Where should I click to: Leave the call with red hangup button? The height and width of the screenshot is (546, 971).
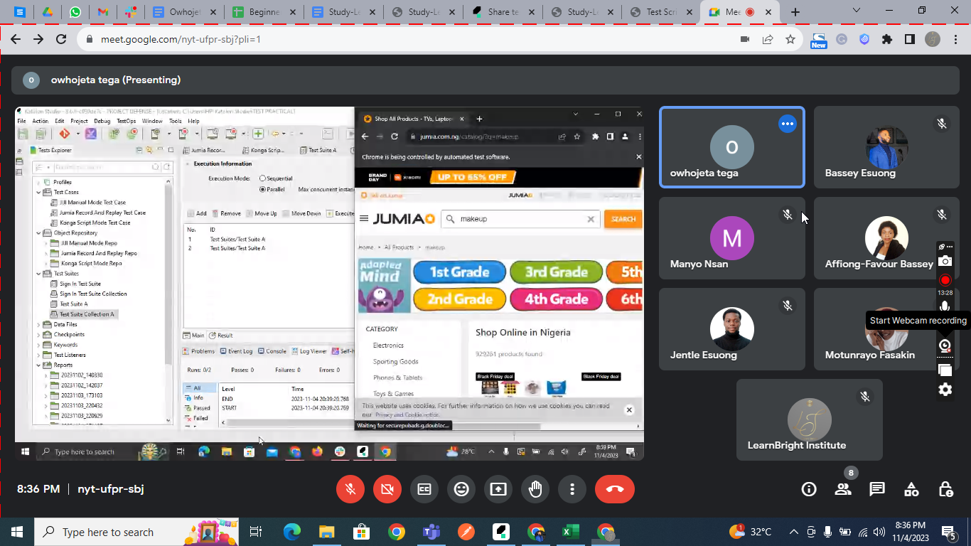pyautogui.click(x=615, y=489)
